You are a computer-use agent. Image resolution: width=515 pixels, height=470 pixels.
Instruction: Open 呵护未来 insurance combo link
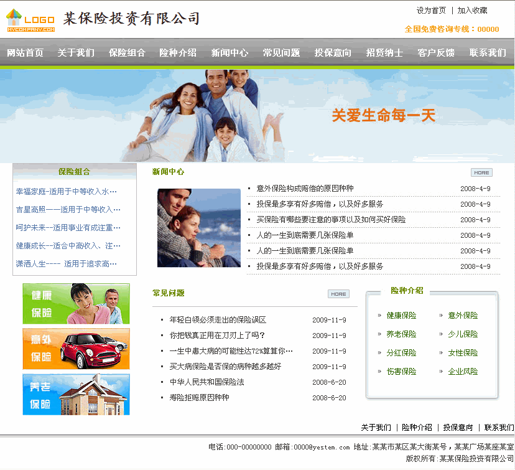click(68, 228)
